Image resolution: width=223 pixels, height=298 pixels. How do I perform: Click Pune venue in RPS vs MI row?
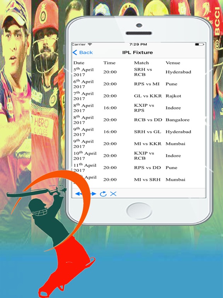pos(172,84)
